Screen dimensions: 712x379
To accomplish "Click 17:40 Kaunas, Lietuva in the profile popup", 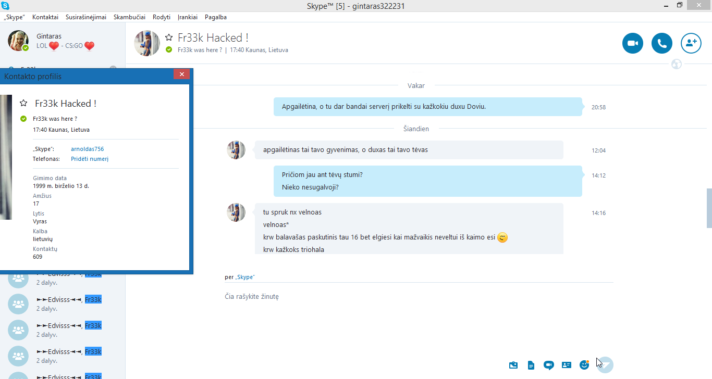I will (61, 130).
